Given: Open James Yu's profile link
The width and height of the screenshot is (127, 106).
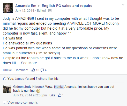Looking at the screenshot, I should (22, 79).
